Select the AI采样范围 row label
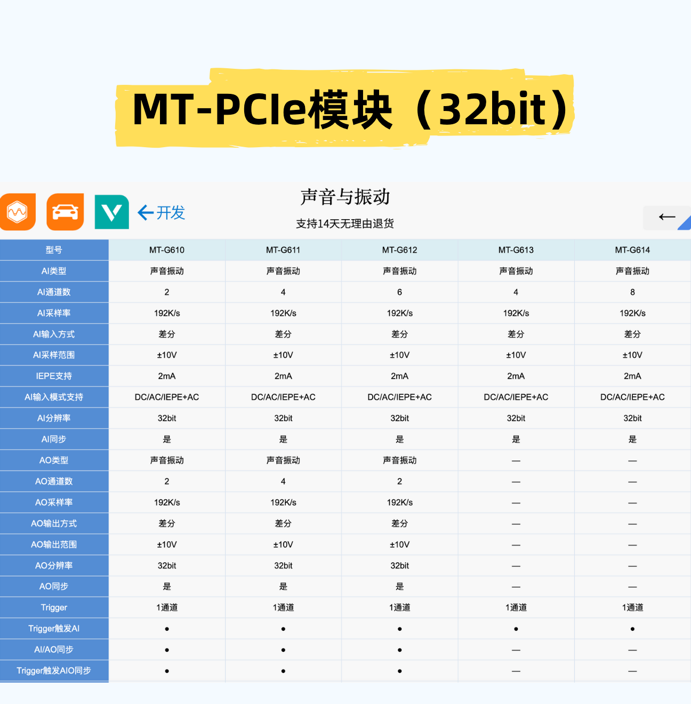This screenshot has width=691, height=704. pyautogui.click(x=54, y=355)
